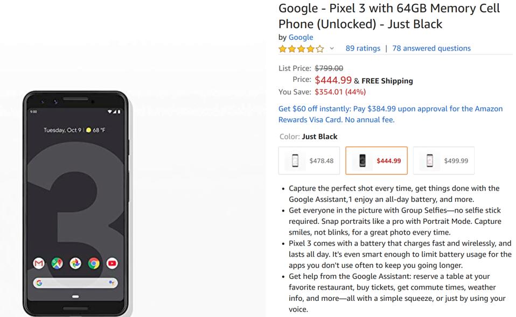Click the Gmail icon on the phone screen
The image size is (516, 317).
[x=39, y=263]
